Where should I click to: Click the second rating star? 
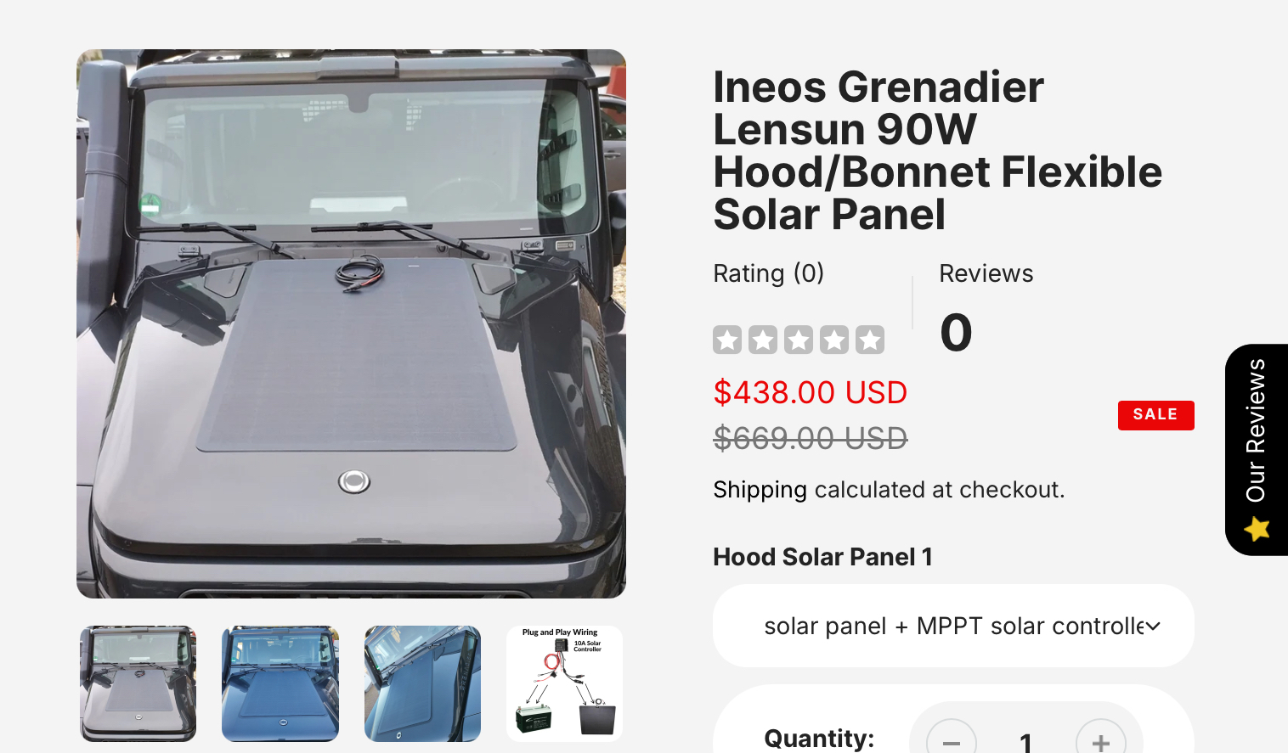[763, 340]
